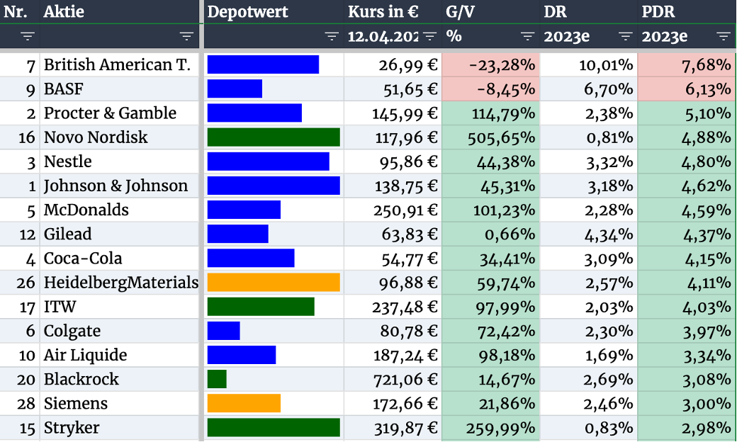Open the filter icon for Nr. column
This screenshot has height=442, width=737.
point(28,36)
